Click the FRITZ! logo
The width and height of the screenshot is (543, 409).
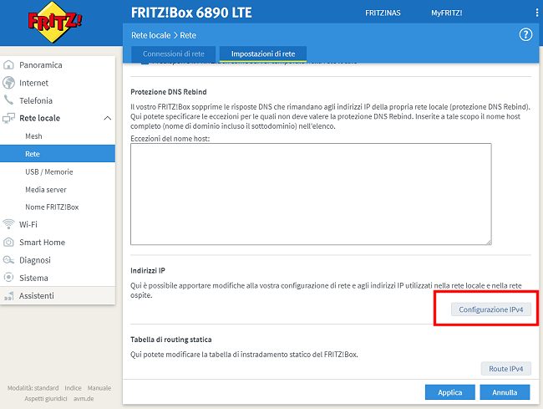(x=55, y=23)
